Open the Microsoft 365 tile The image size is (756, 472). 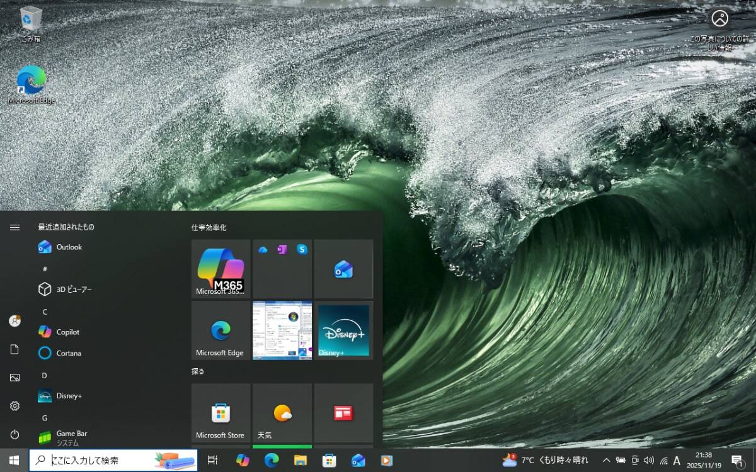pyautogui.click(x=220, y=269)
